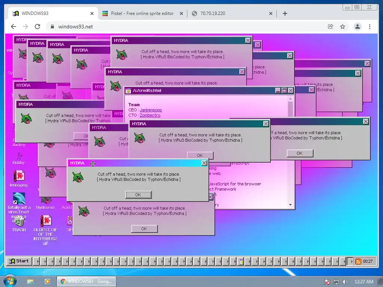Viewport: 383px width, 287px height.
Task: Click the credits window taskbar button
Action: 240,261
